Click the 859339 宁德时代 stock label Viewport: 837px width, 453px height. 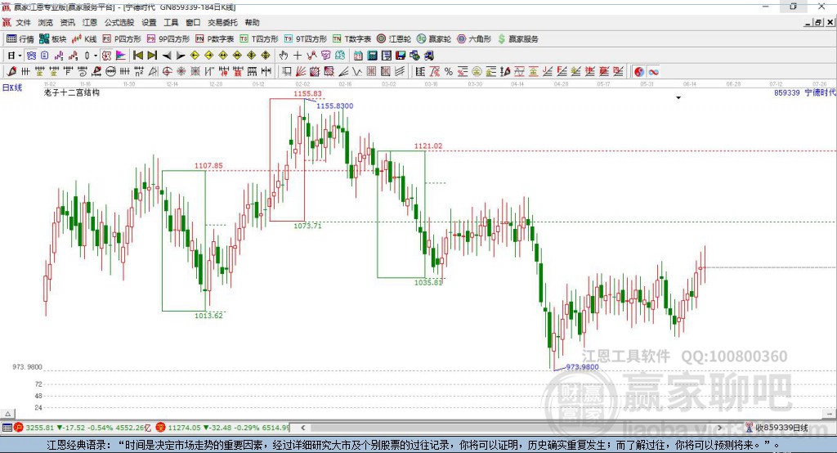[x=805, y=93]
